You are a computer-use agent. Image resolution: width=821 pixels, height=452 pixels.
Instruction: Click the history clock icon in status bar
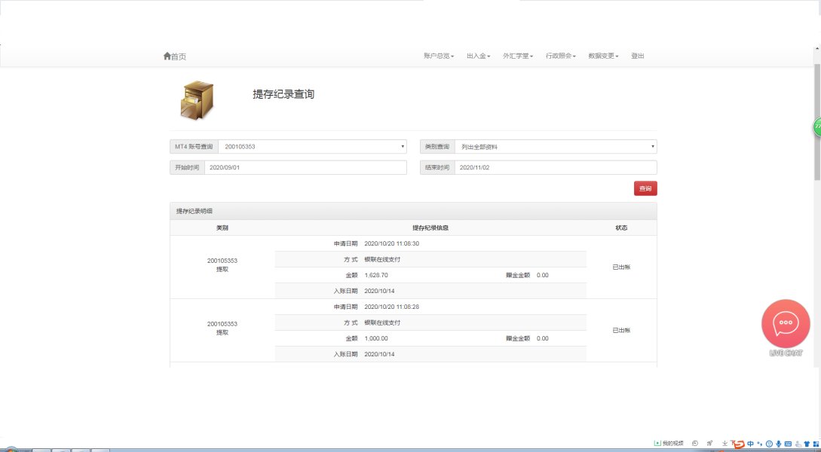(695, 444)
